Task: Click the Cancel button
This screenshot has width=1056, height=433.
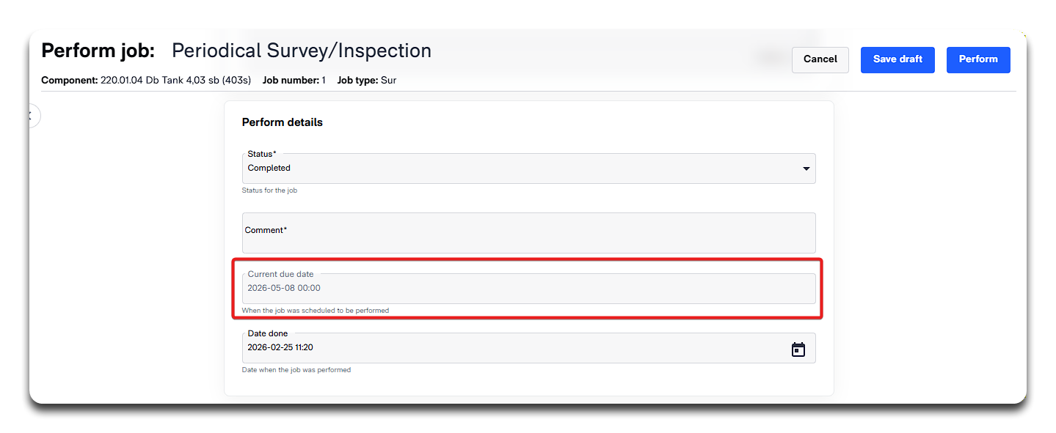Action: tap(820, 59)
